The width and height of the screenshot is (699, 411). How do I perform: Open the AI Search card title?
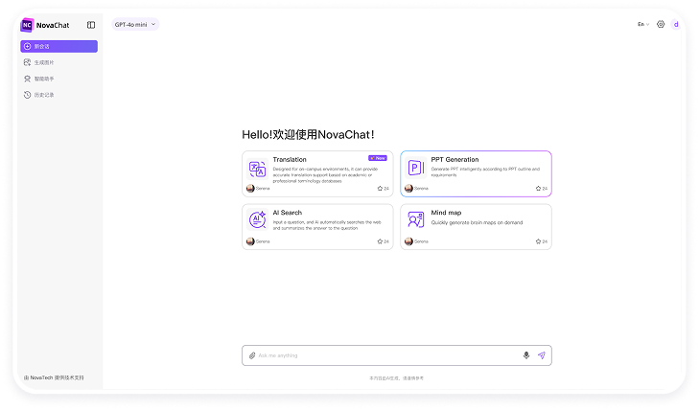tap(288, 213)
